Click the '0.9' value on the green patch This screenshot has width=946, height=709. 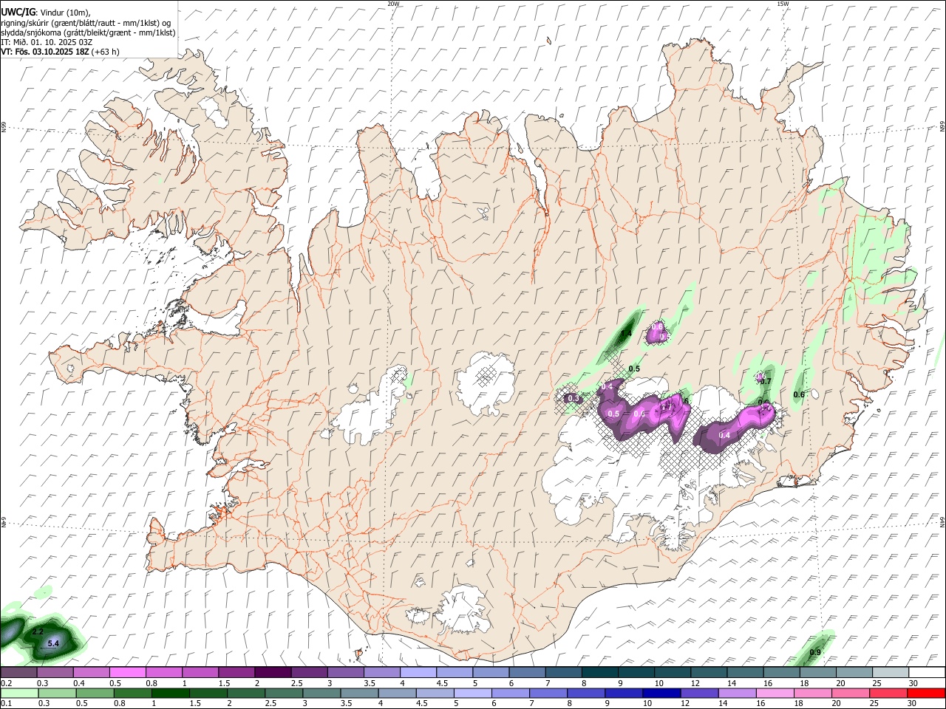815,653
